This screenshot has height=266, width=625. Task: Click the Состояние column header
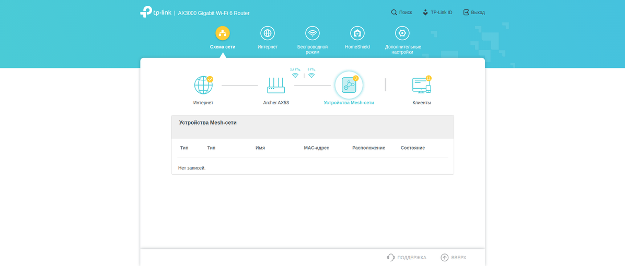[412, 148]
